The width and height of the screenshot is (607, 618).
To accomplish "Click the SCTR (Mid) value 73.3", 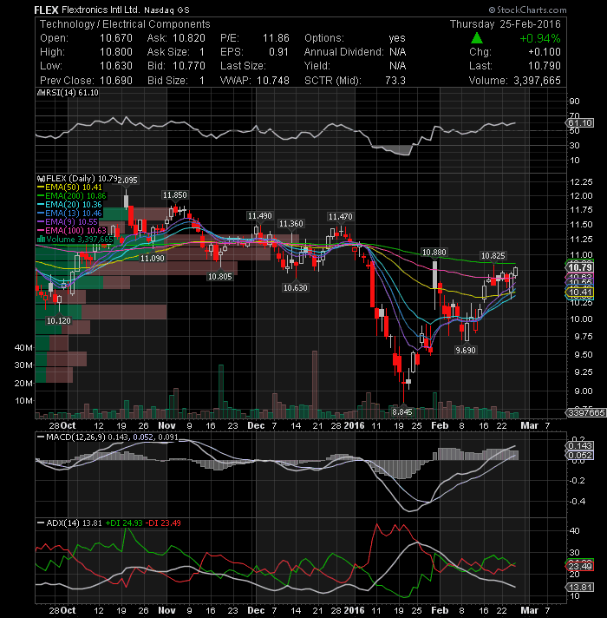I will coord(395,81).
